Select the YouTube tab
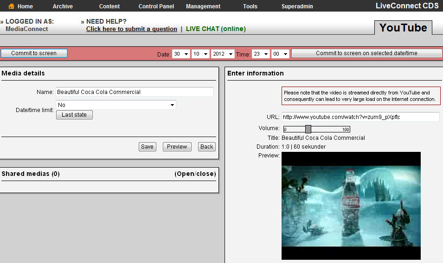Viewport: 443px width, 263px height. coord(403,28)
